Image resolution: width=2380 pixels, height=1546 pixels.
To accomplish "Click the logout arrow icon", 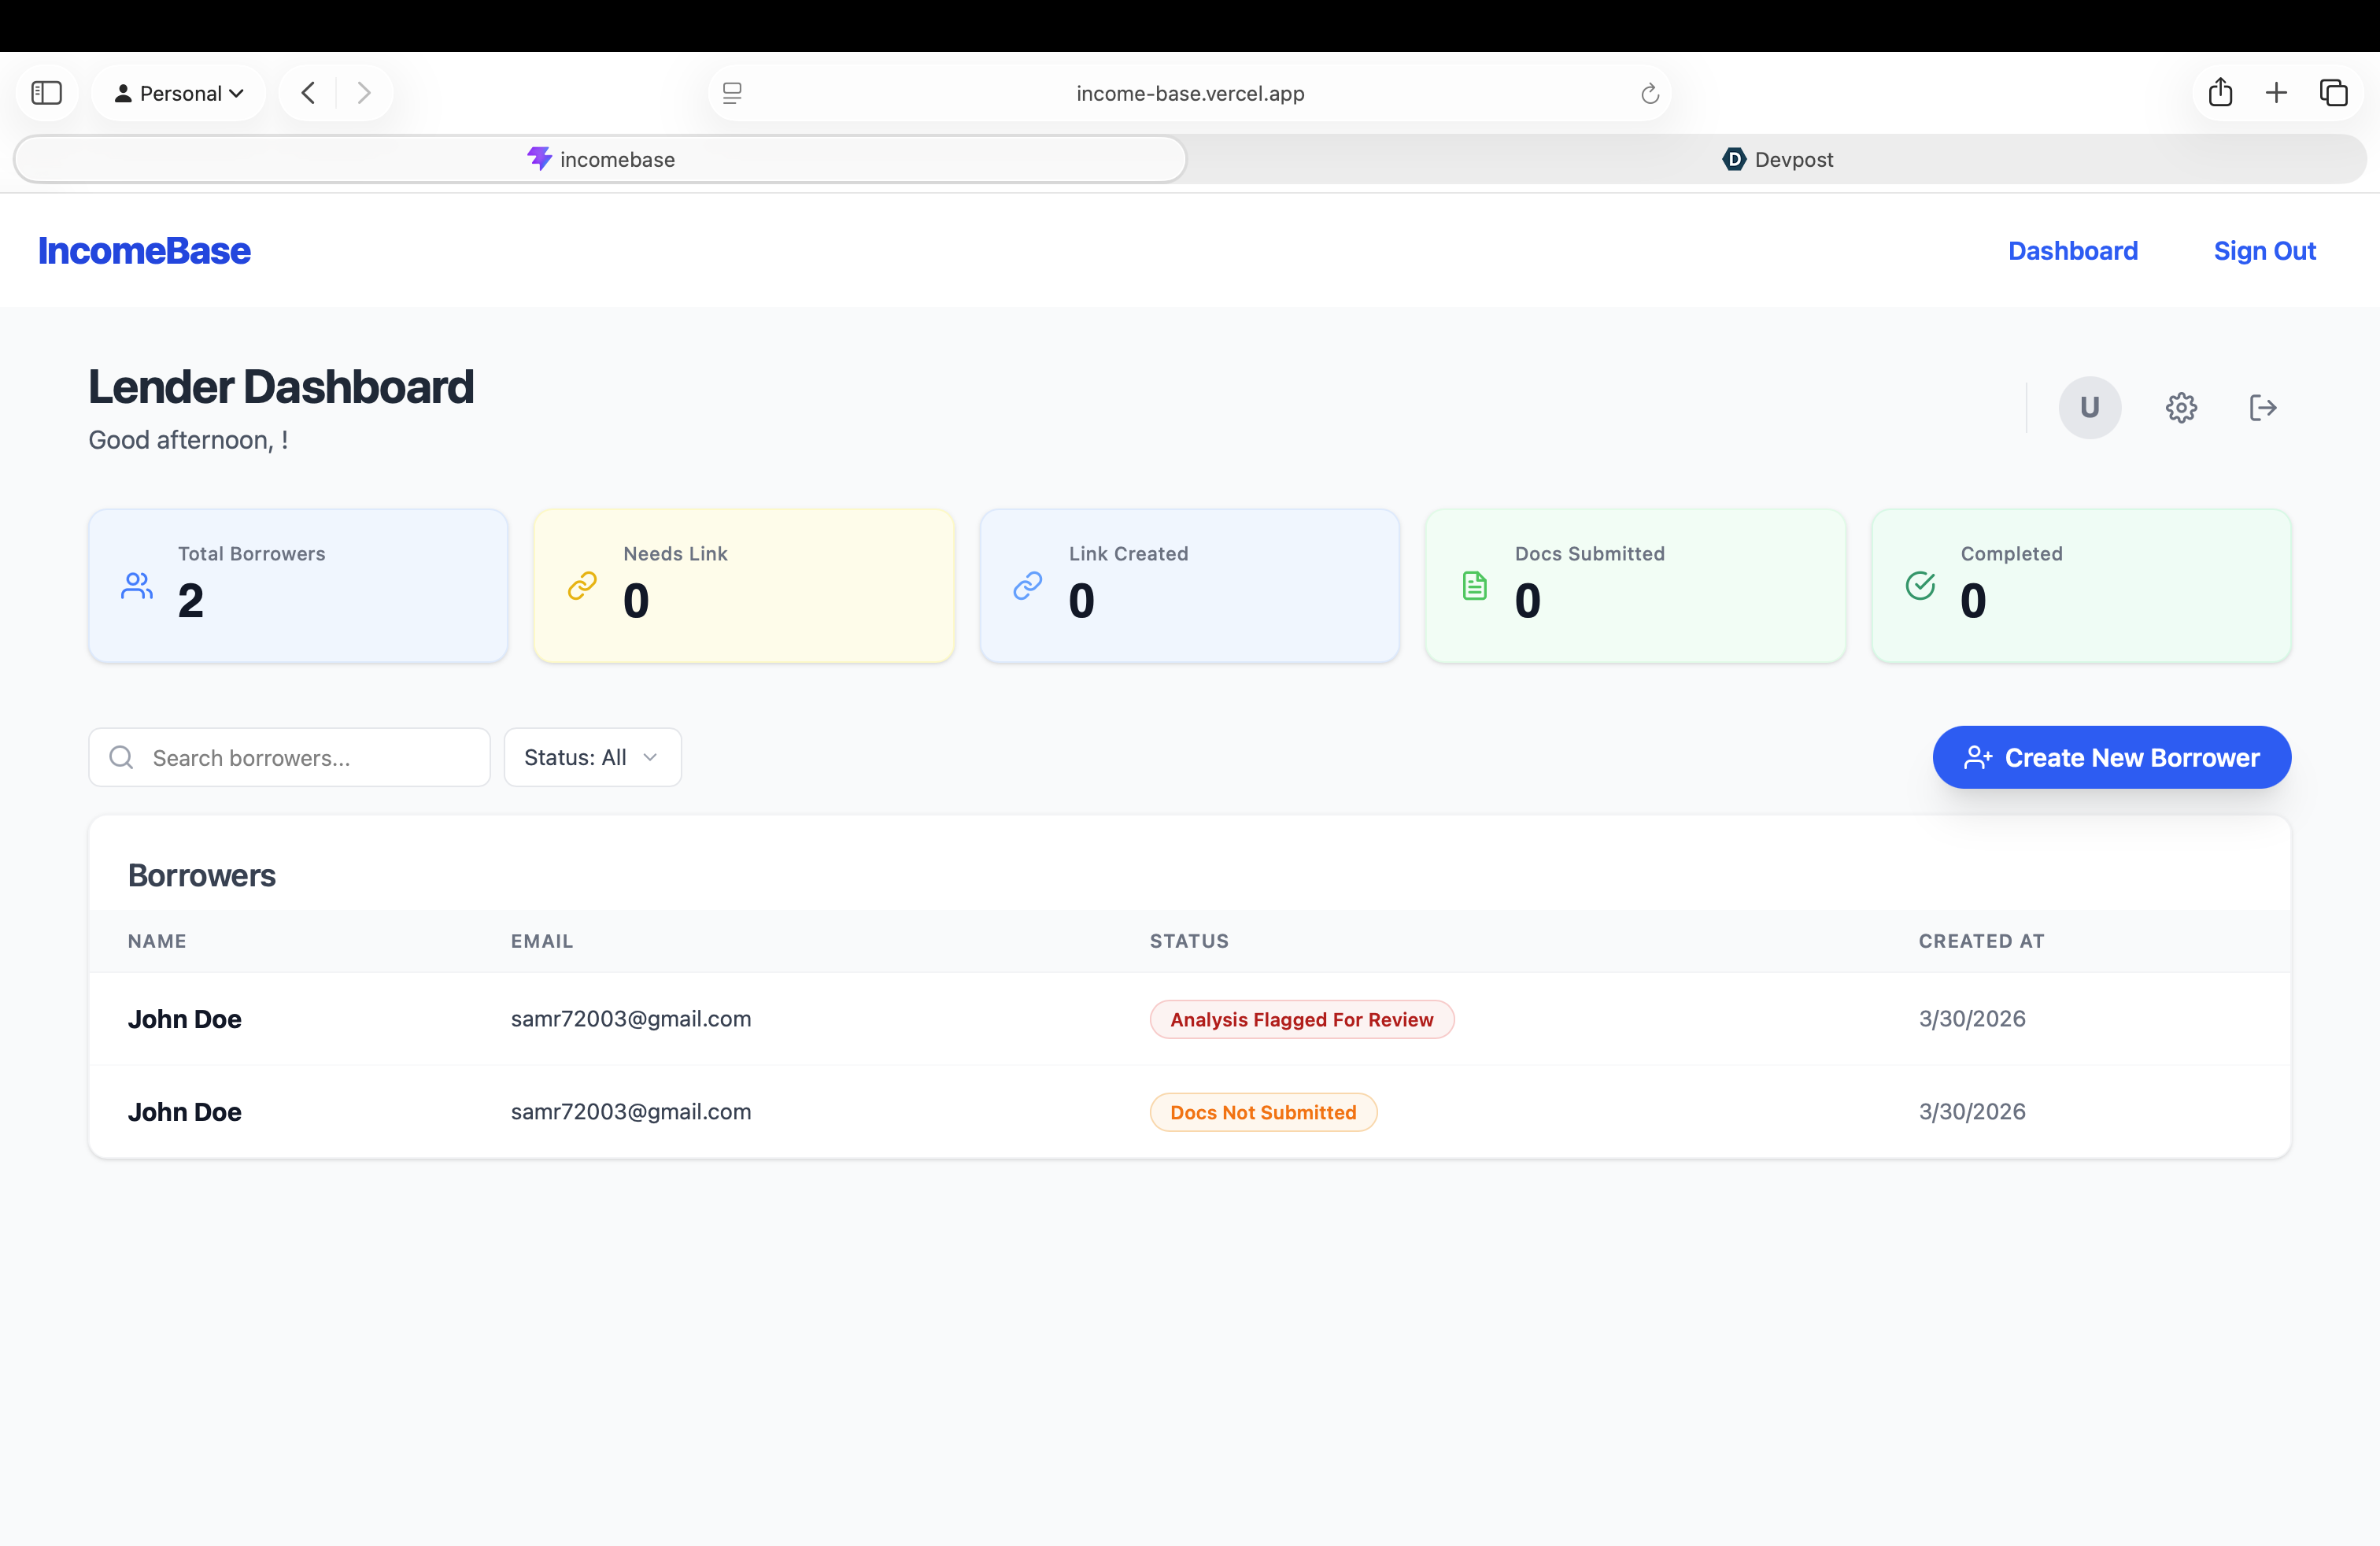I will pos(2263,408).
